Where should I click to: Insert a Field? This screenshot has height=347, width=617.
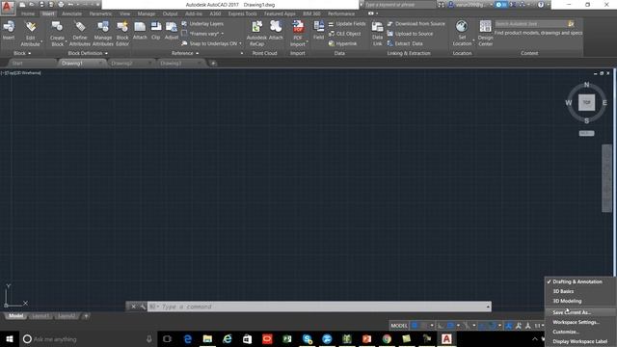[x=319, y=31]
